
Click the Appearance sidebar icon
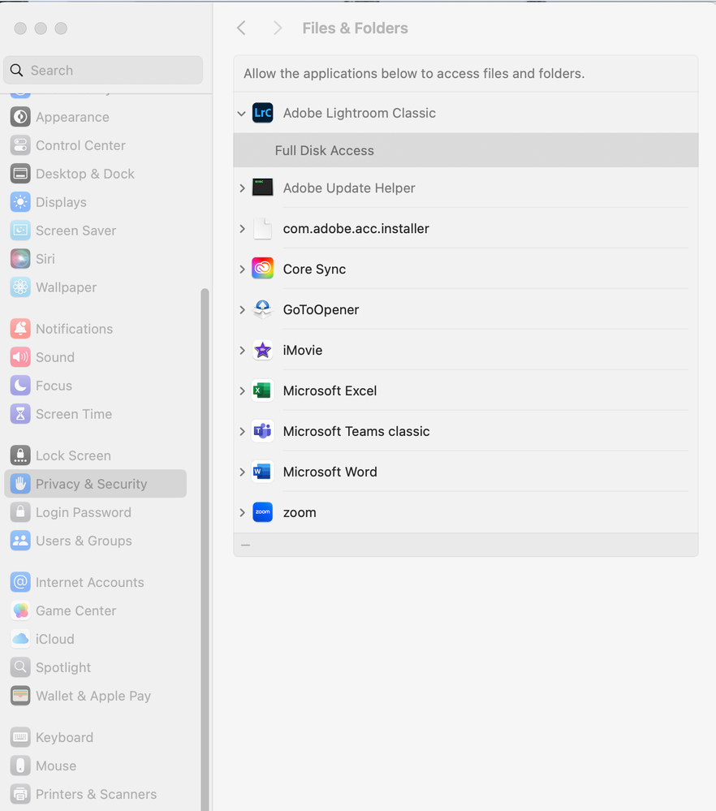20,117
